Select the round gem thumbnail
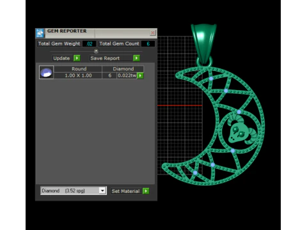 click(x=46, y=72)
